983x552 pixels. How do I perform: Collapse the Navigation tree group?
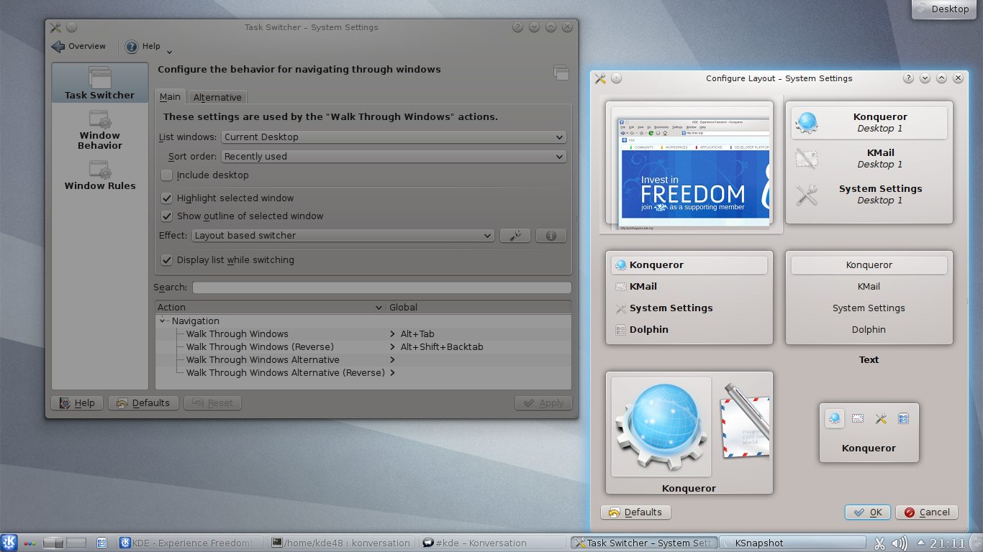pyautogui.click(x=163, y=321)
